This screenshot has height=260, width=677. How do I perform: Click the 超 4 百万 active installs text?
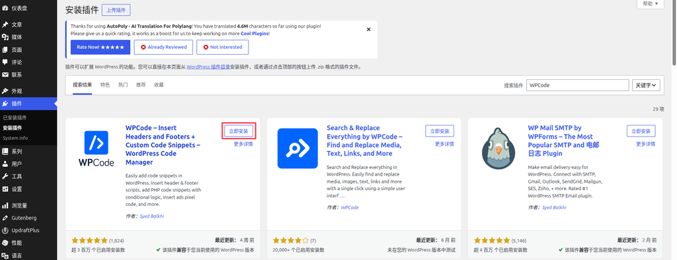(x=500, y=249)
